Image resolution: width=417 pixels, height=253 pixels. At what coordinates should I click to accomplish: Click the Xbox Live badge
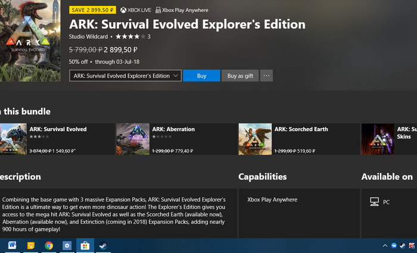pyautogui.click(x=135, y=10)
